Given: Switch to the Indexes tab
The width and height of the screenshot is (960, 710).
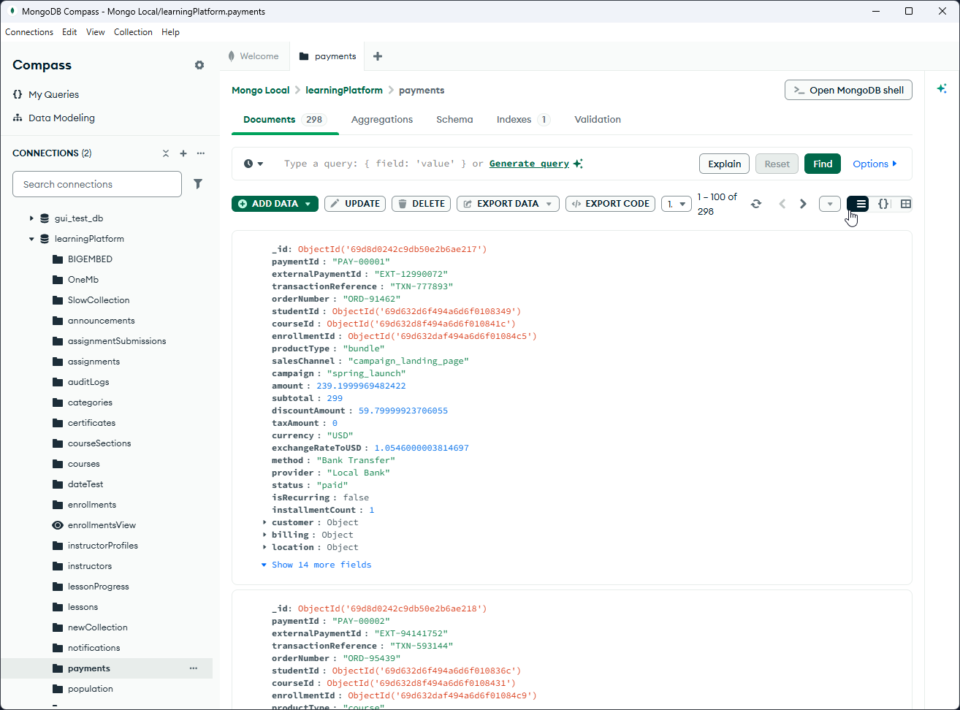Looking at the screenshot, I should point(523,119).
